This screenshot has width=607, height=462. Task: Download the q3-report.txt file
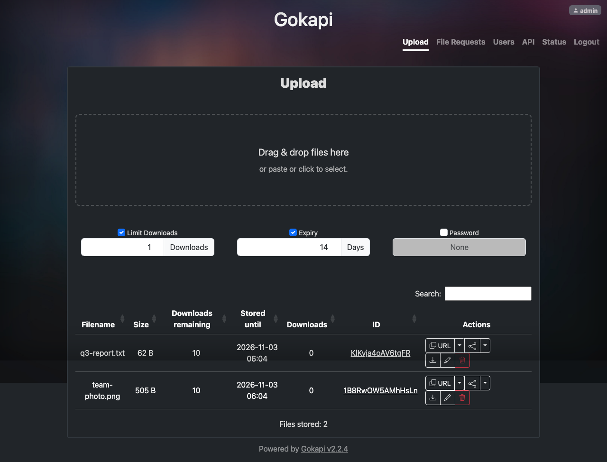433,360
